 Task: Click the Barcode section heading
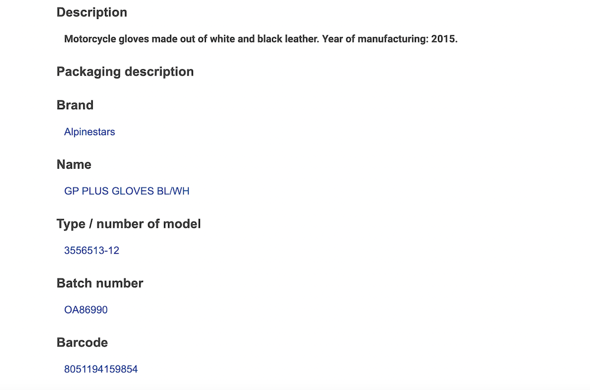coord(82,343)
